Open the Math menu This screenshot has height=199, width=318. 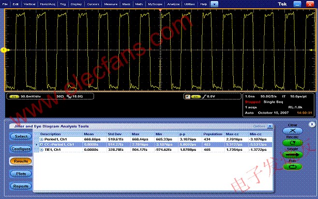point(139,4)
